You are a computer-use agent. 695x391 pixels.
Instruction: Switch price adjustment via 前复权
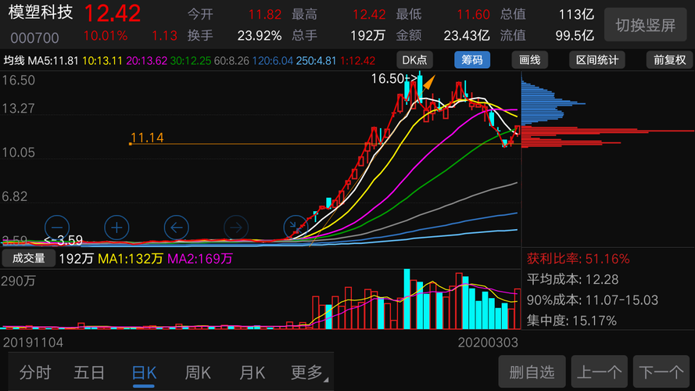[x=669, y=60]
